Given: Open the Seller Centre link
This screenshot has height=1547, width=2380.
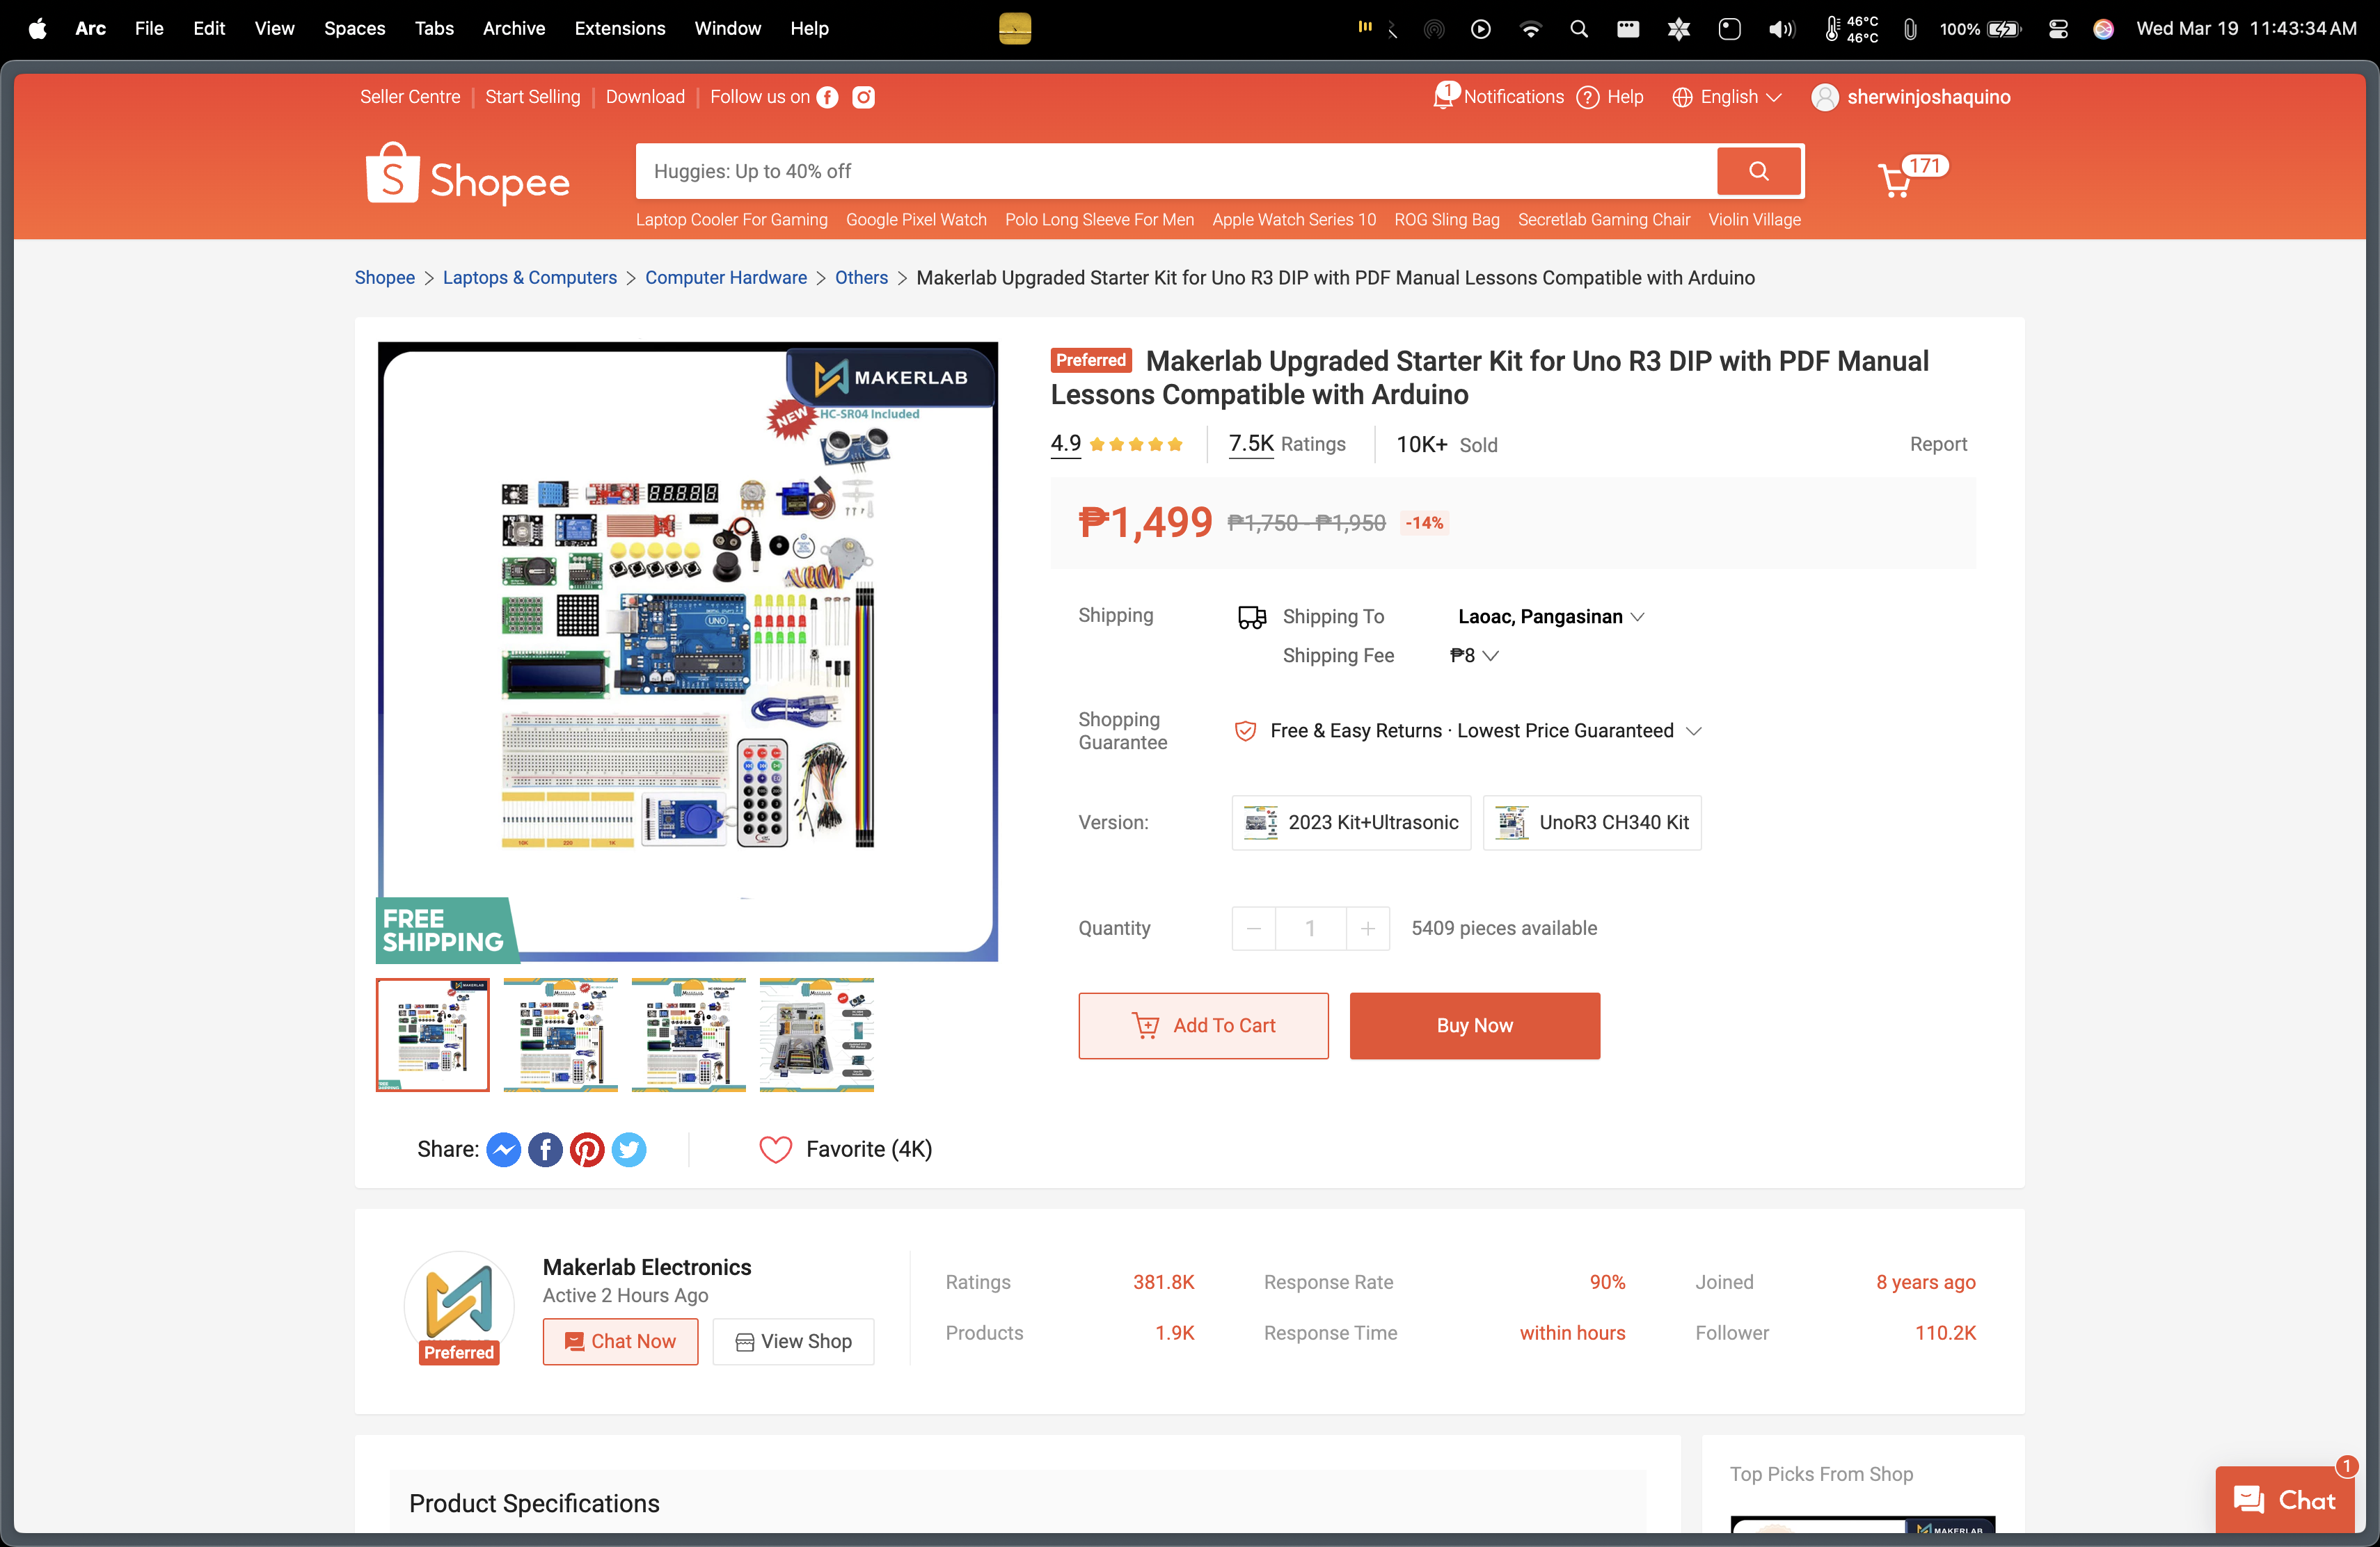Looking at the screenshot, I should pyautogui.click(x=410, y=97).
